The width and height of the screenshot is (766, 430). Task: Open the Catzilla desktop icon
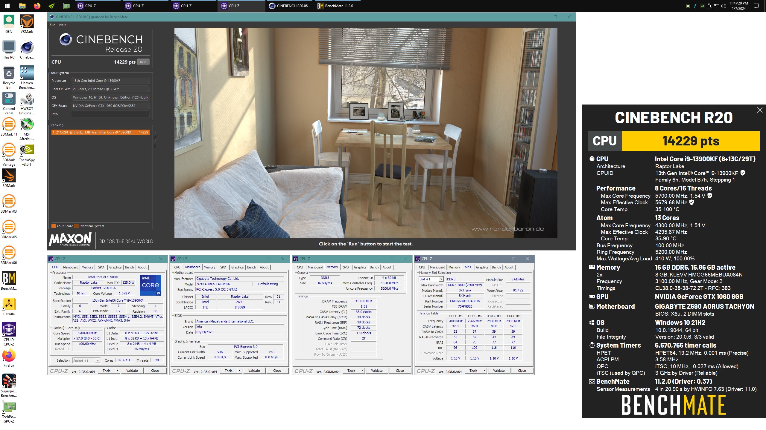point(9,307)
